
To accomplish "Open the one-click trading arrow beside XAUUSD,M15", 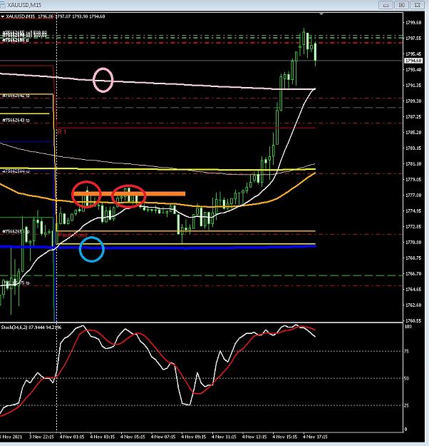I will point(2,17).
